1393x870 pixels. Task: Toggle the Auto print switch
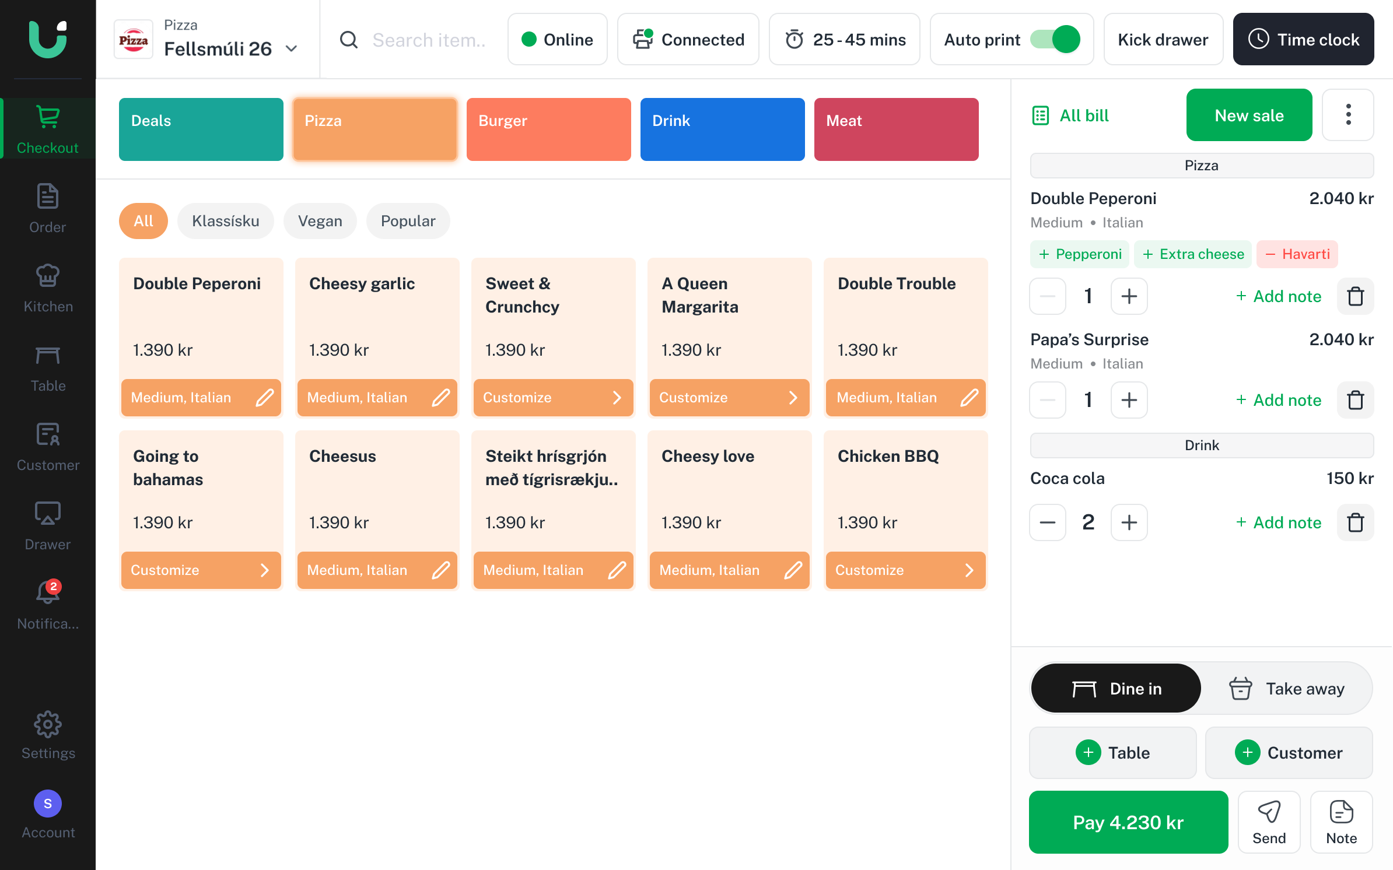point(1055,40)
